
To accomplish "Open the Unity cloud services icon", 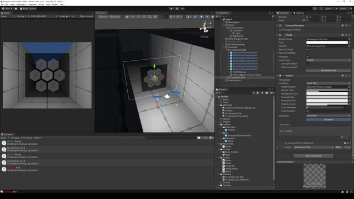I will pos(16,9).
